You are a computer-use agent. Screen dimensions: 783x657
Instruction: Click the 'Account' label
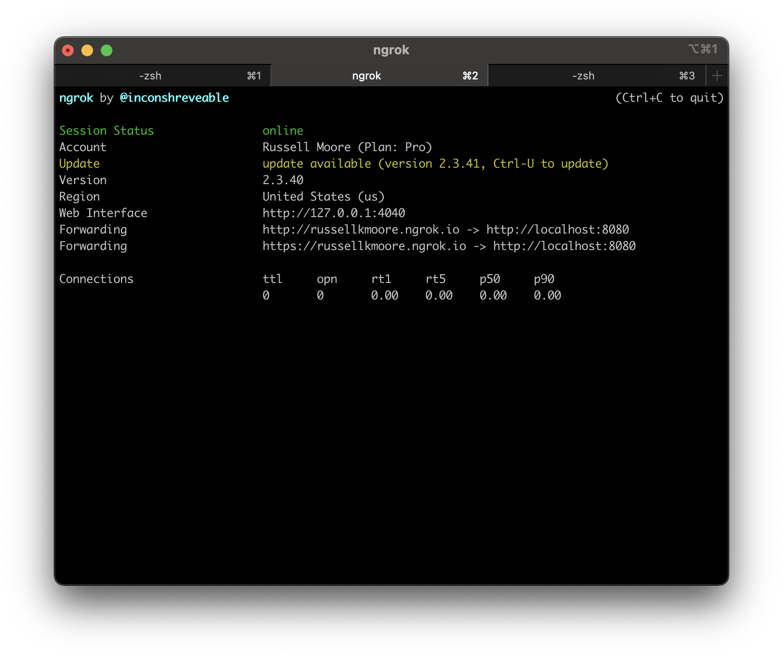tap(83, 147)
